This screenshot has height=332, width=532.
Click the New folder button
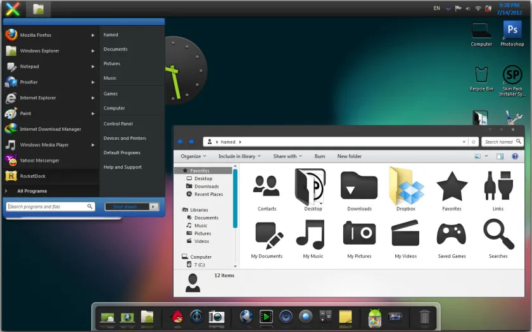[x=349, y=156]
